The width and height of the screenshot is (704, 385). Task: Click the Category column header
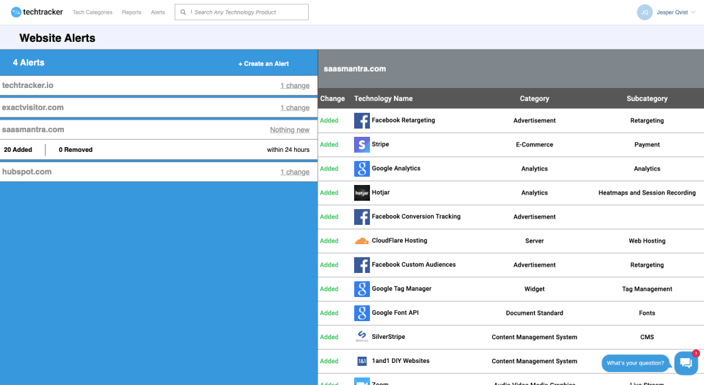(x=534, y=99)
